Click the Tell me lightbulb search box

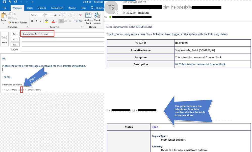tap(97, 8)
